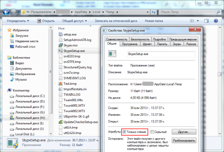Select StructuredQuery.log file
224x152 pixels.
[x=77, y=67]
